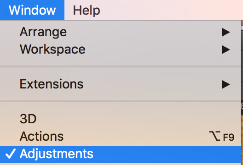Show the 3D panel
This screenshot has height=165, width=243.
click(x=121, y=119)
